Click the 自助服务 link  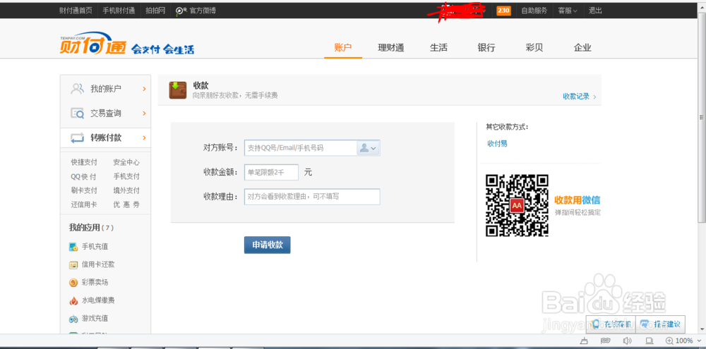point(534,11)
